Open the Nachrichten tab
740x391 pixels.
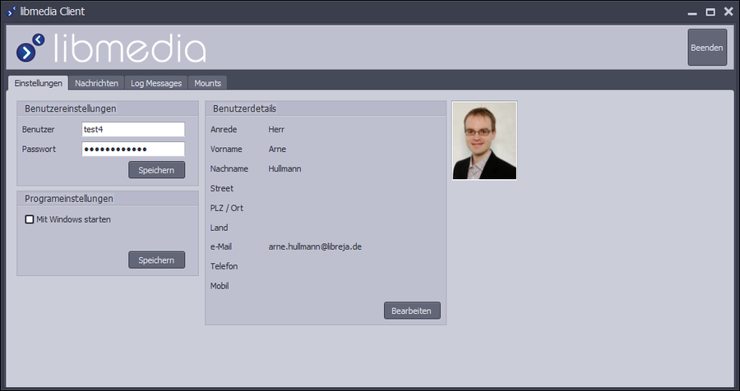pos(96,83)
